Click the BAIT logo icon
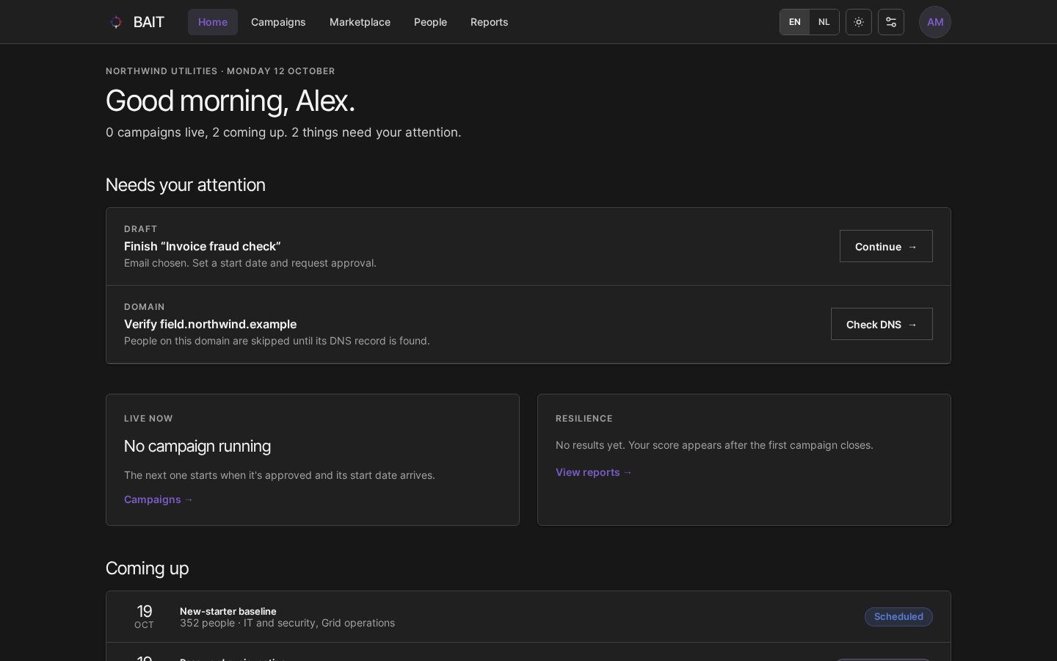 [x=116, y=22]
